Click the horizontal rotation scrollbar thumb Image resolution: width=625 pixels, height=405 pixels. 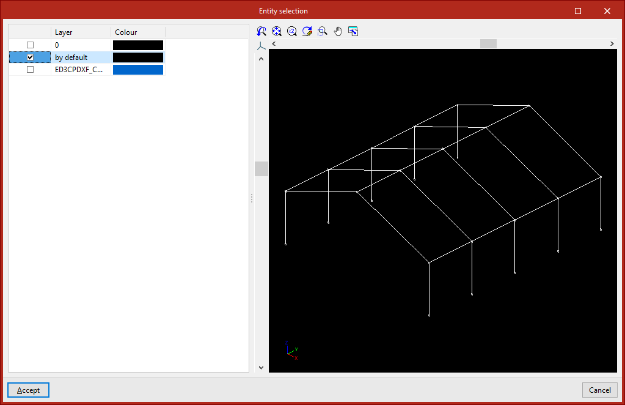coord(488,44)
